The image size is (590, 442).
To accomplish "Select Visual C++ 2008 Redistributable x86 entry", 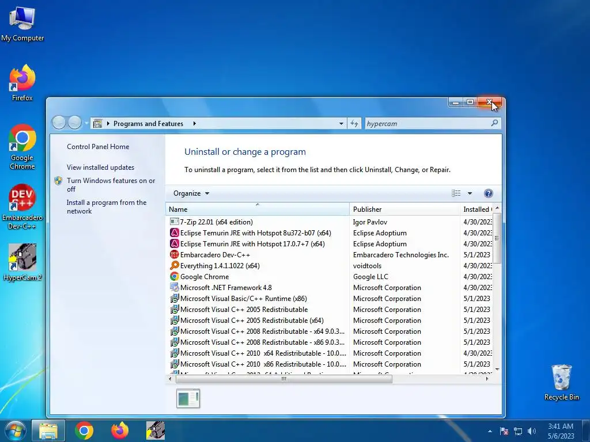I will pyautogui.click(x=262, y=342).
